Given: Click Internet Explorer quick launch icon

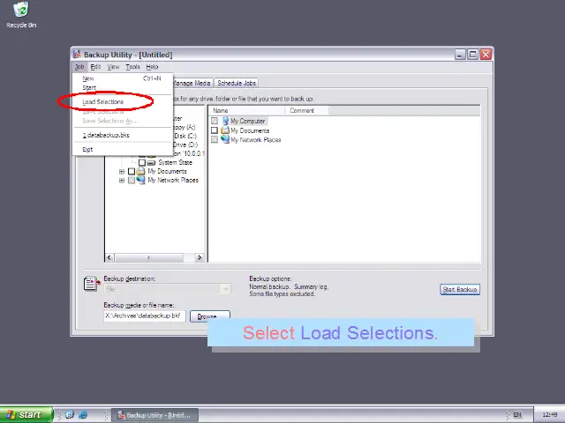Looking at the screenshot, I should click(83, 414).
